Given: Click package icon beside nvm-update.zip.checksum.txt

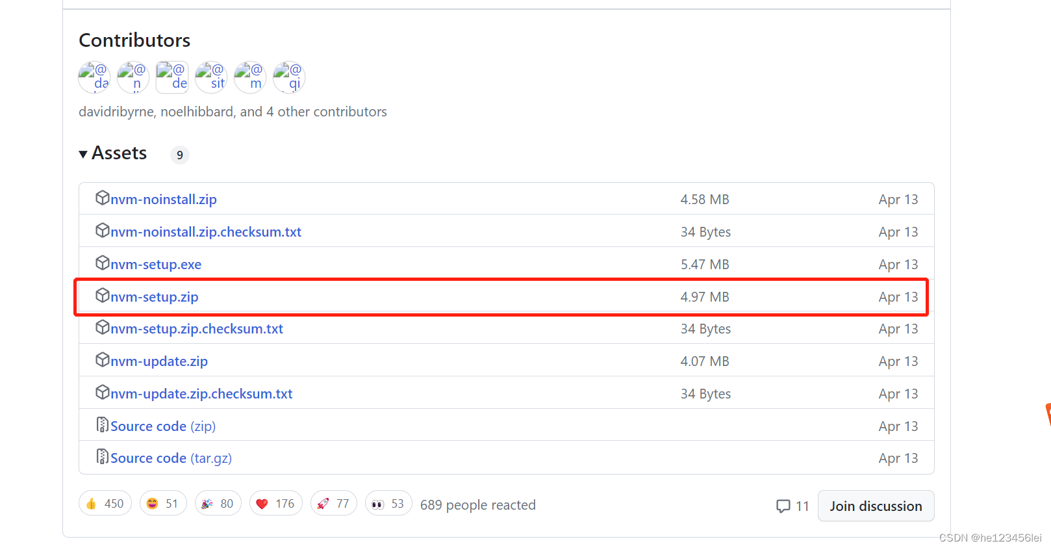Looking at the screenshot, I should [102, 392].
